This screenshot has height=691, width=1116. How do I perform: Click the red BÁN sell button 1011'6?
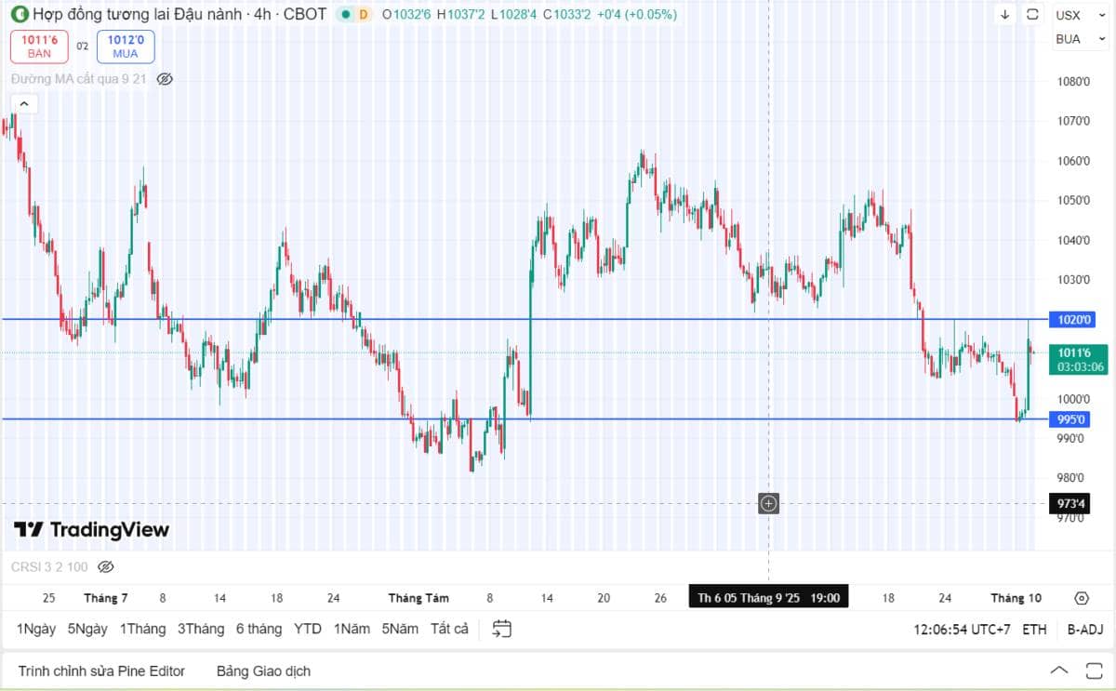pyautogui.click(x=39, y=47)
